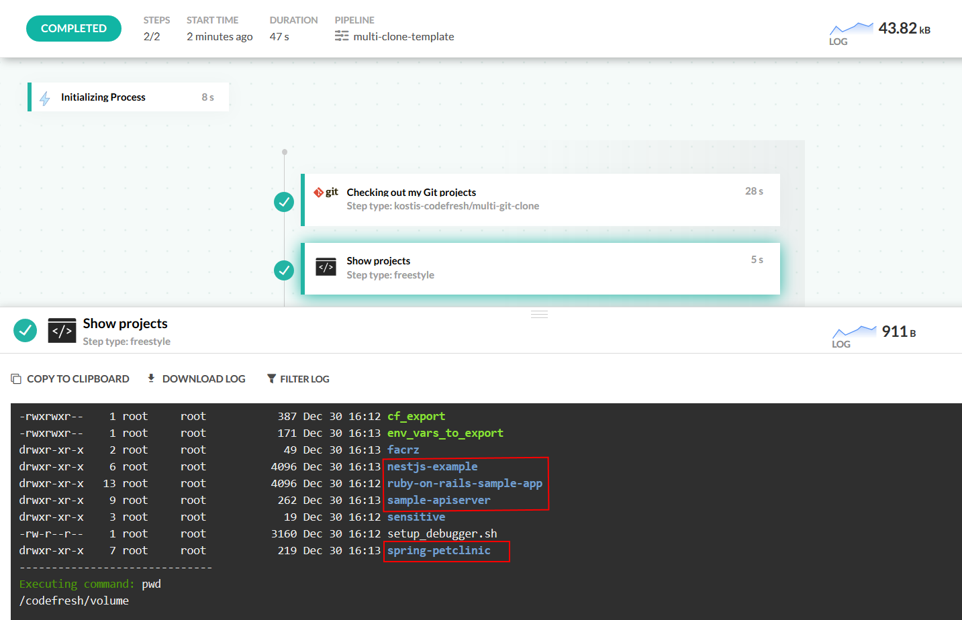Click the freestyle code icon in pipeline step
This screenshot has width=962, height=620.
[x=326, y=267]
